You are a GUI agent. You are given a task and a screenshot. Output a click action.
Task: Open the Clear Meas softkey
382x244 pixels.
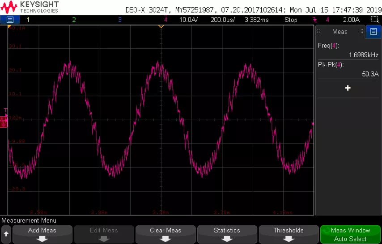[x=166, y=234]
